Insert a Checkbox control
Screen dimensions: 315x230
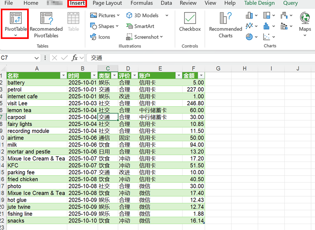coord(190,22)
